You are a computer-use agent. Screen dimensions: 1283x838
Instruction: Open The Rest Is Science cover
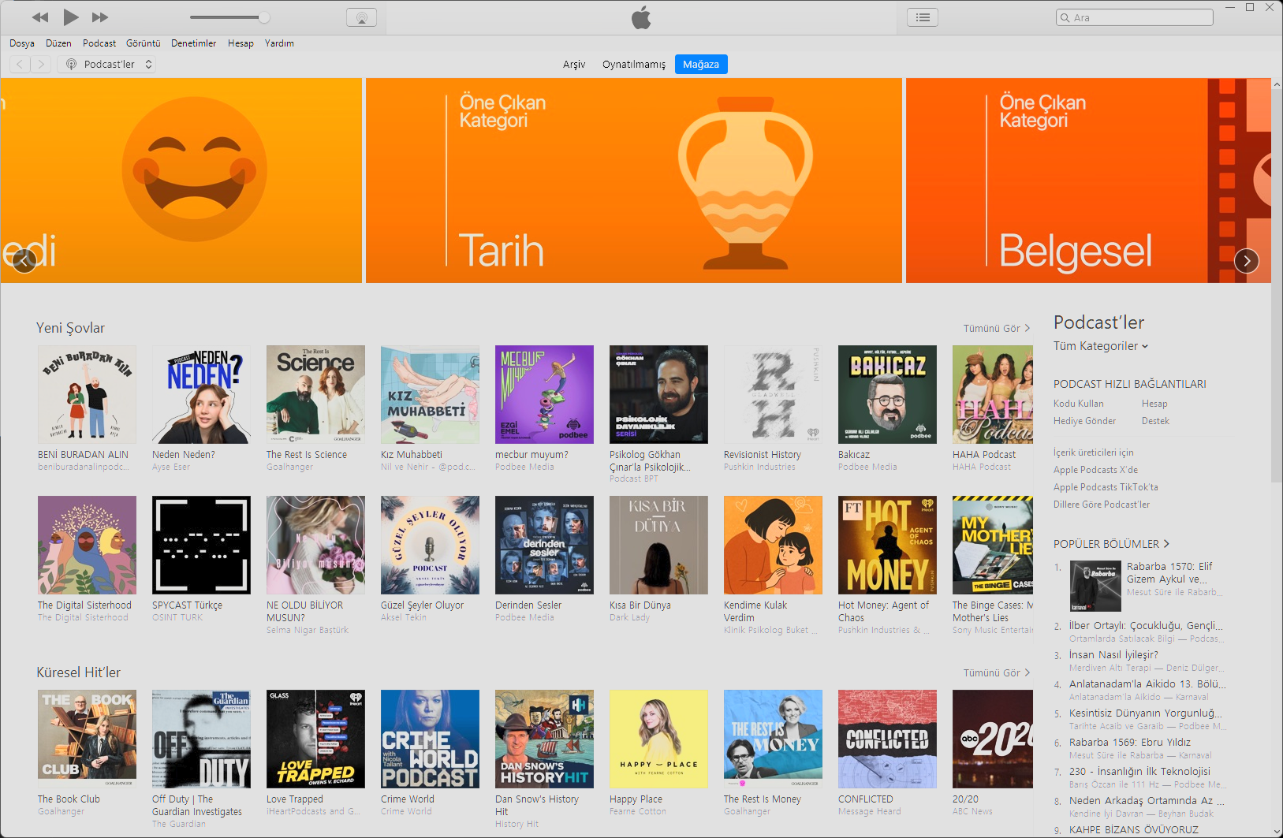[315, 394]
